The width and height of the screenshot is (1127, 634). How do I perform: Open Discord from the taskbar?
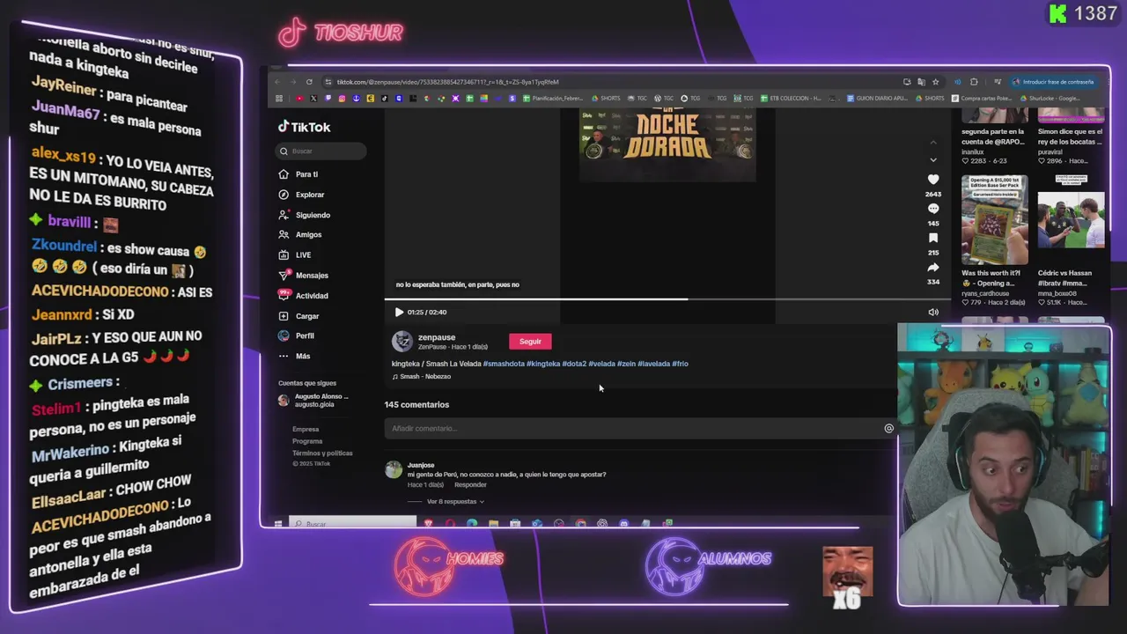point(624,524)
